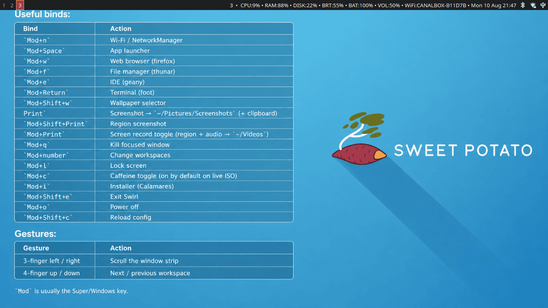Click the Web browser (firefox) cell

pyautogui.click(x=194, y=61)
